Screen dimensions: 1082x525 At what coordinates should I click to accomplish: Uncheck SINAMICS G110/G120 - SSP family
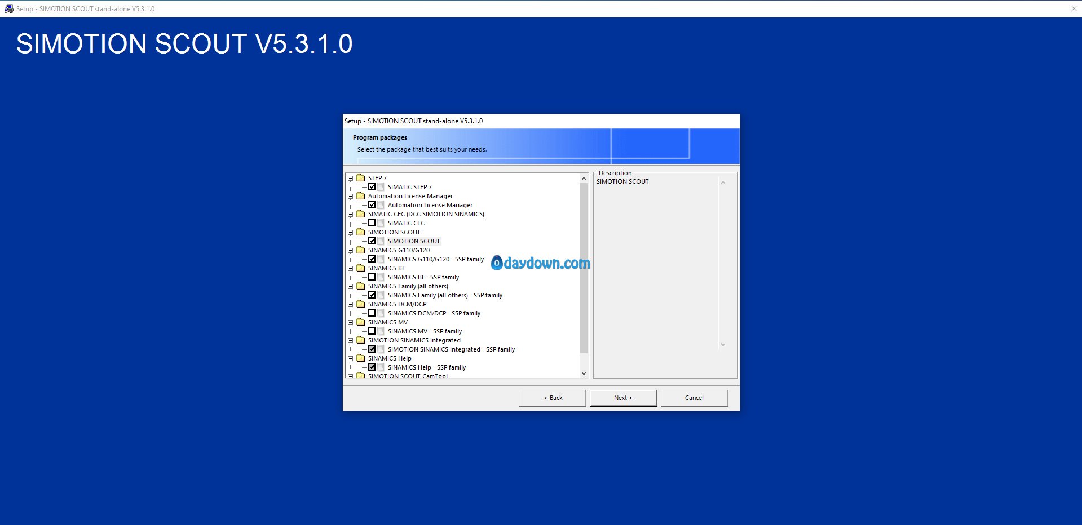[x=372, y=259]
